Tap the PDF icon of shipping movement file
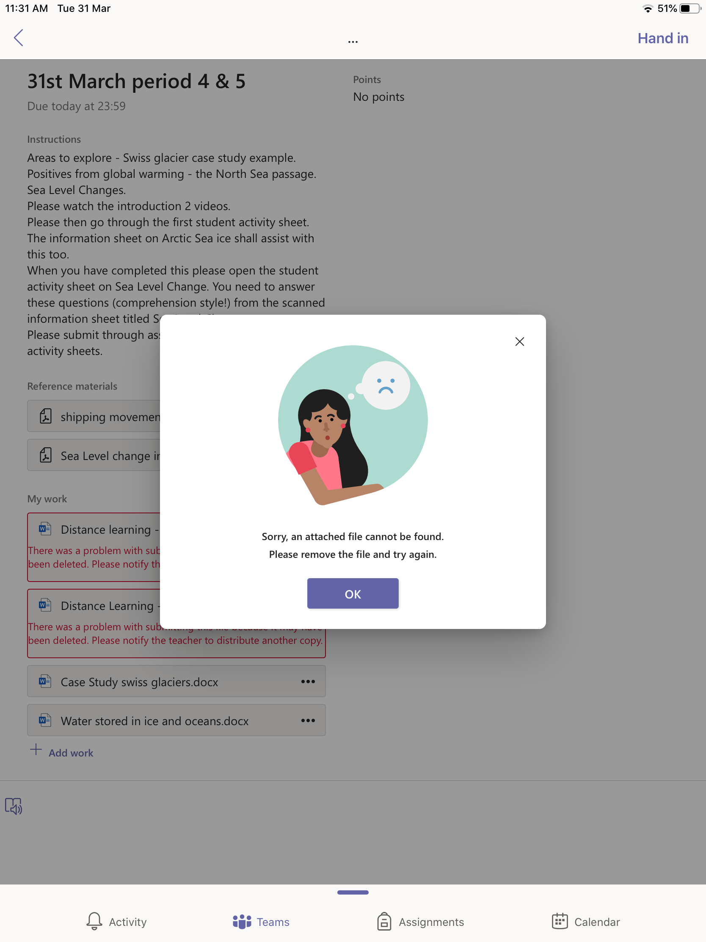This screenshot has width=706, height=942. pyautogui.click(x=46, y=416)
